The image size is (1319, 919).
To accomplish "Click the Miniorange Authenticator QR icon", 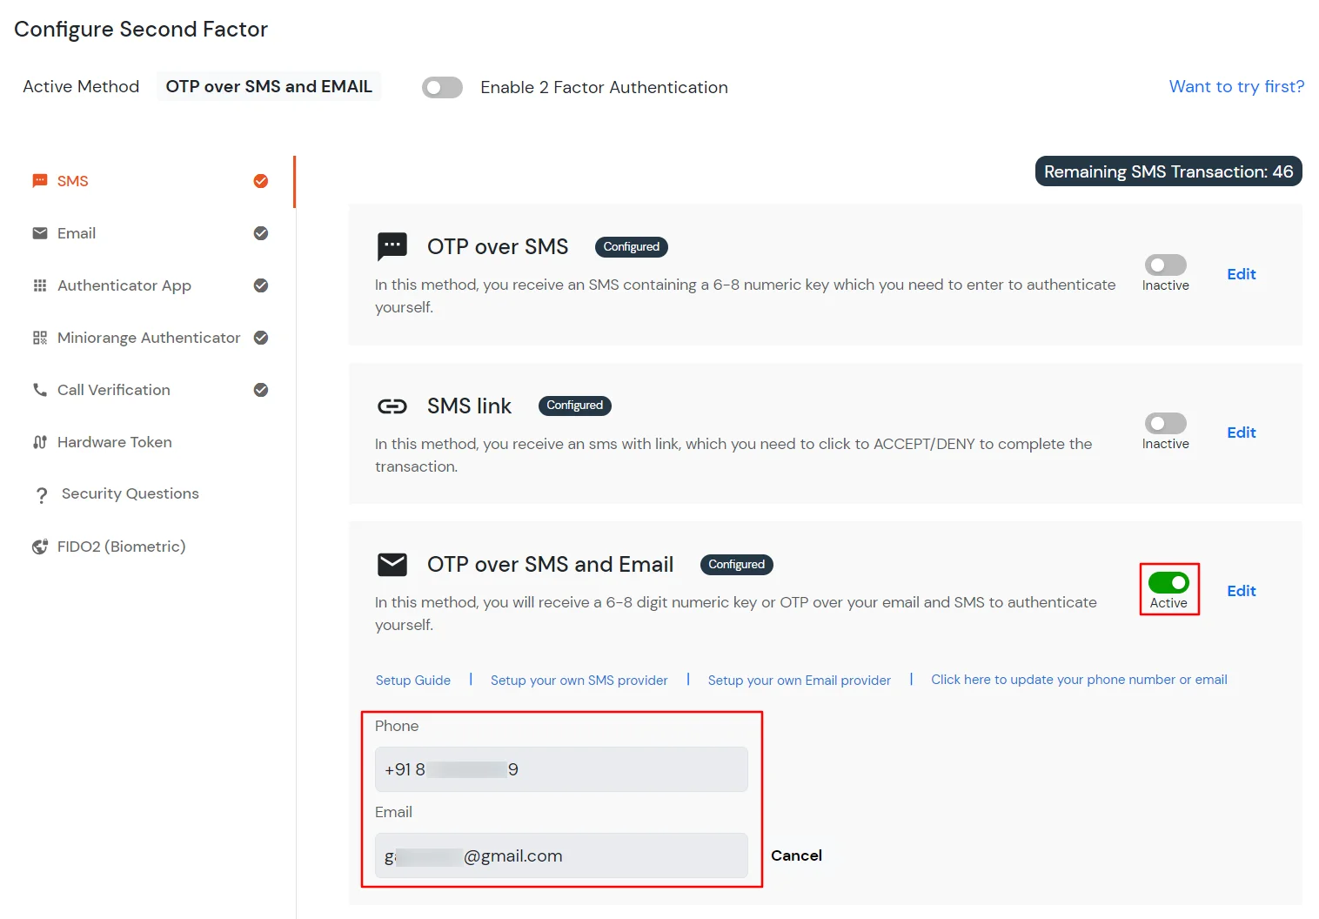I will (40, 338).
